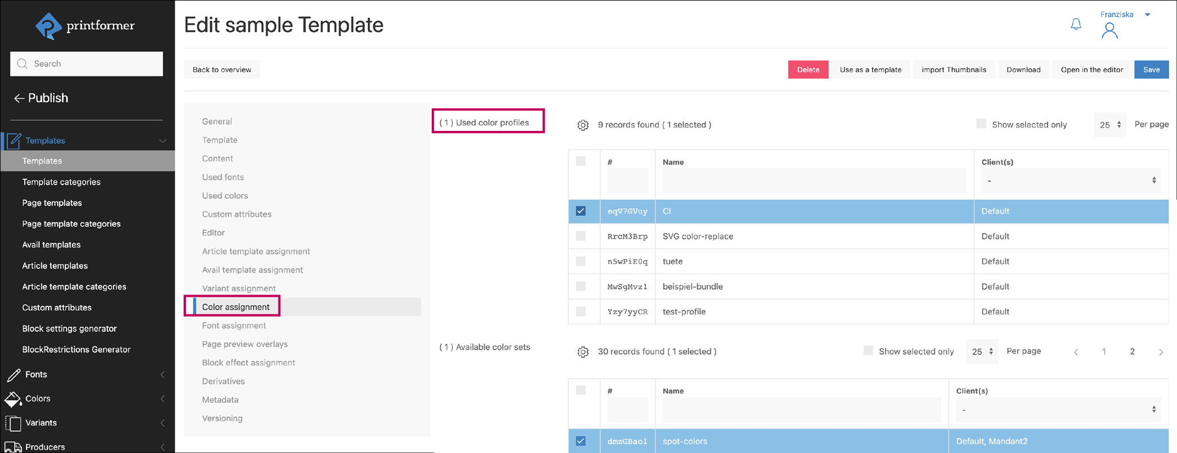The image size is (1177, 453).
Task: Save the template
Action: [1151, 70]
